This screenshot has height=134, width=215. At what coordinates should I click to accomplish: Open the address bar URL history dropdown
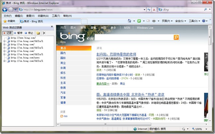tap(144, 10)
